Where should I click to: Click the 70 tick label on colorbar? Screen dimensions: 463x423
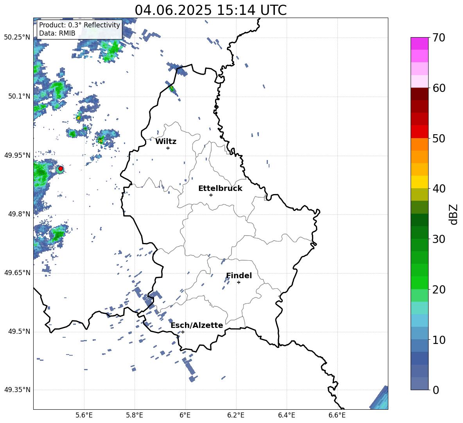(x=439, y=38)
